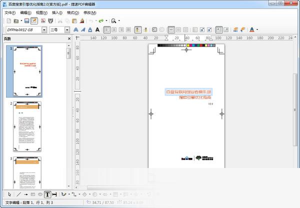
Task: Click the Save document icon
Action: point(26,21)
